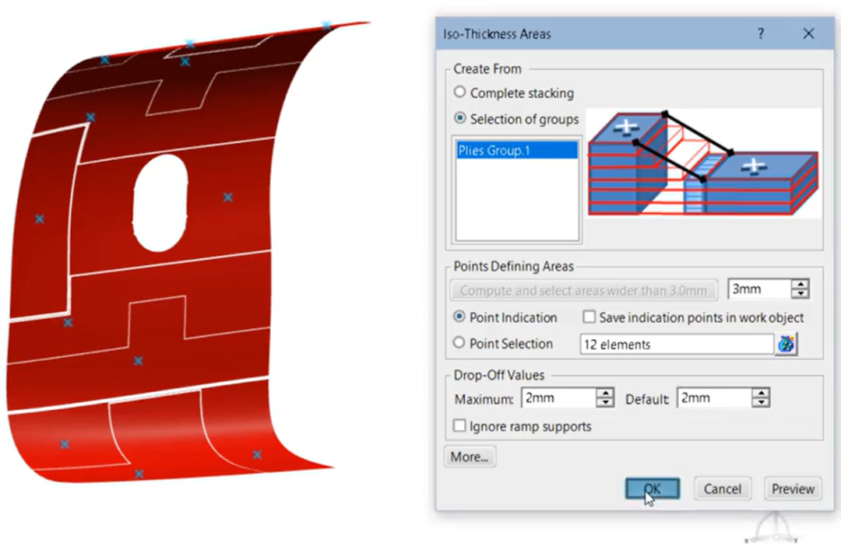The image size is (841, 553).
Task: Click the Maximum drop-off input field
Action: click(x=559, y=398)
